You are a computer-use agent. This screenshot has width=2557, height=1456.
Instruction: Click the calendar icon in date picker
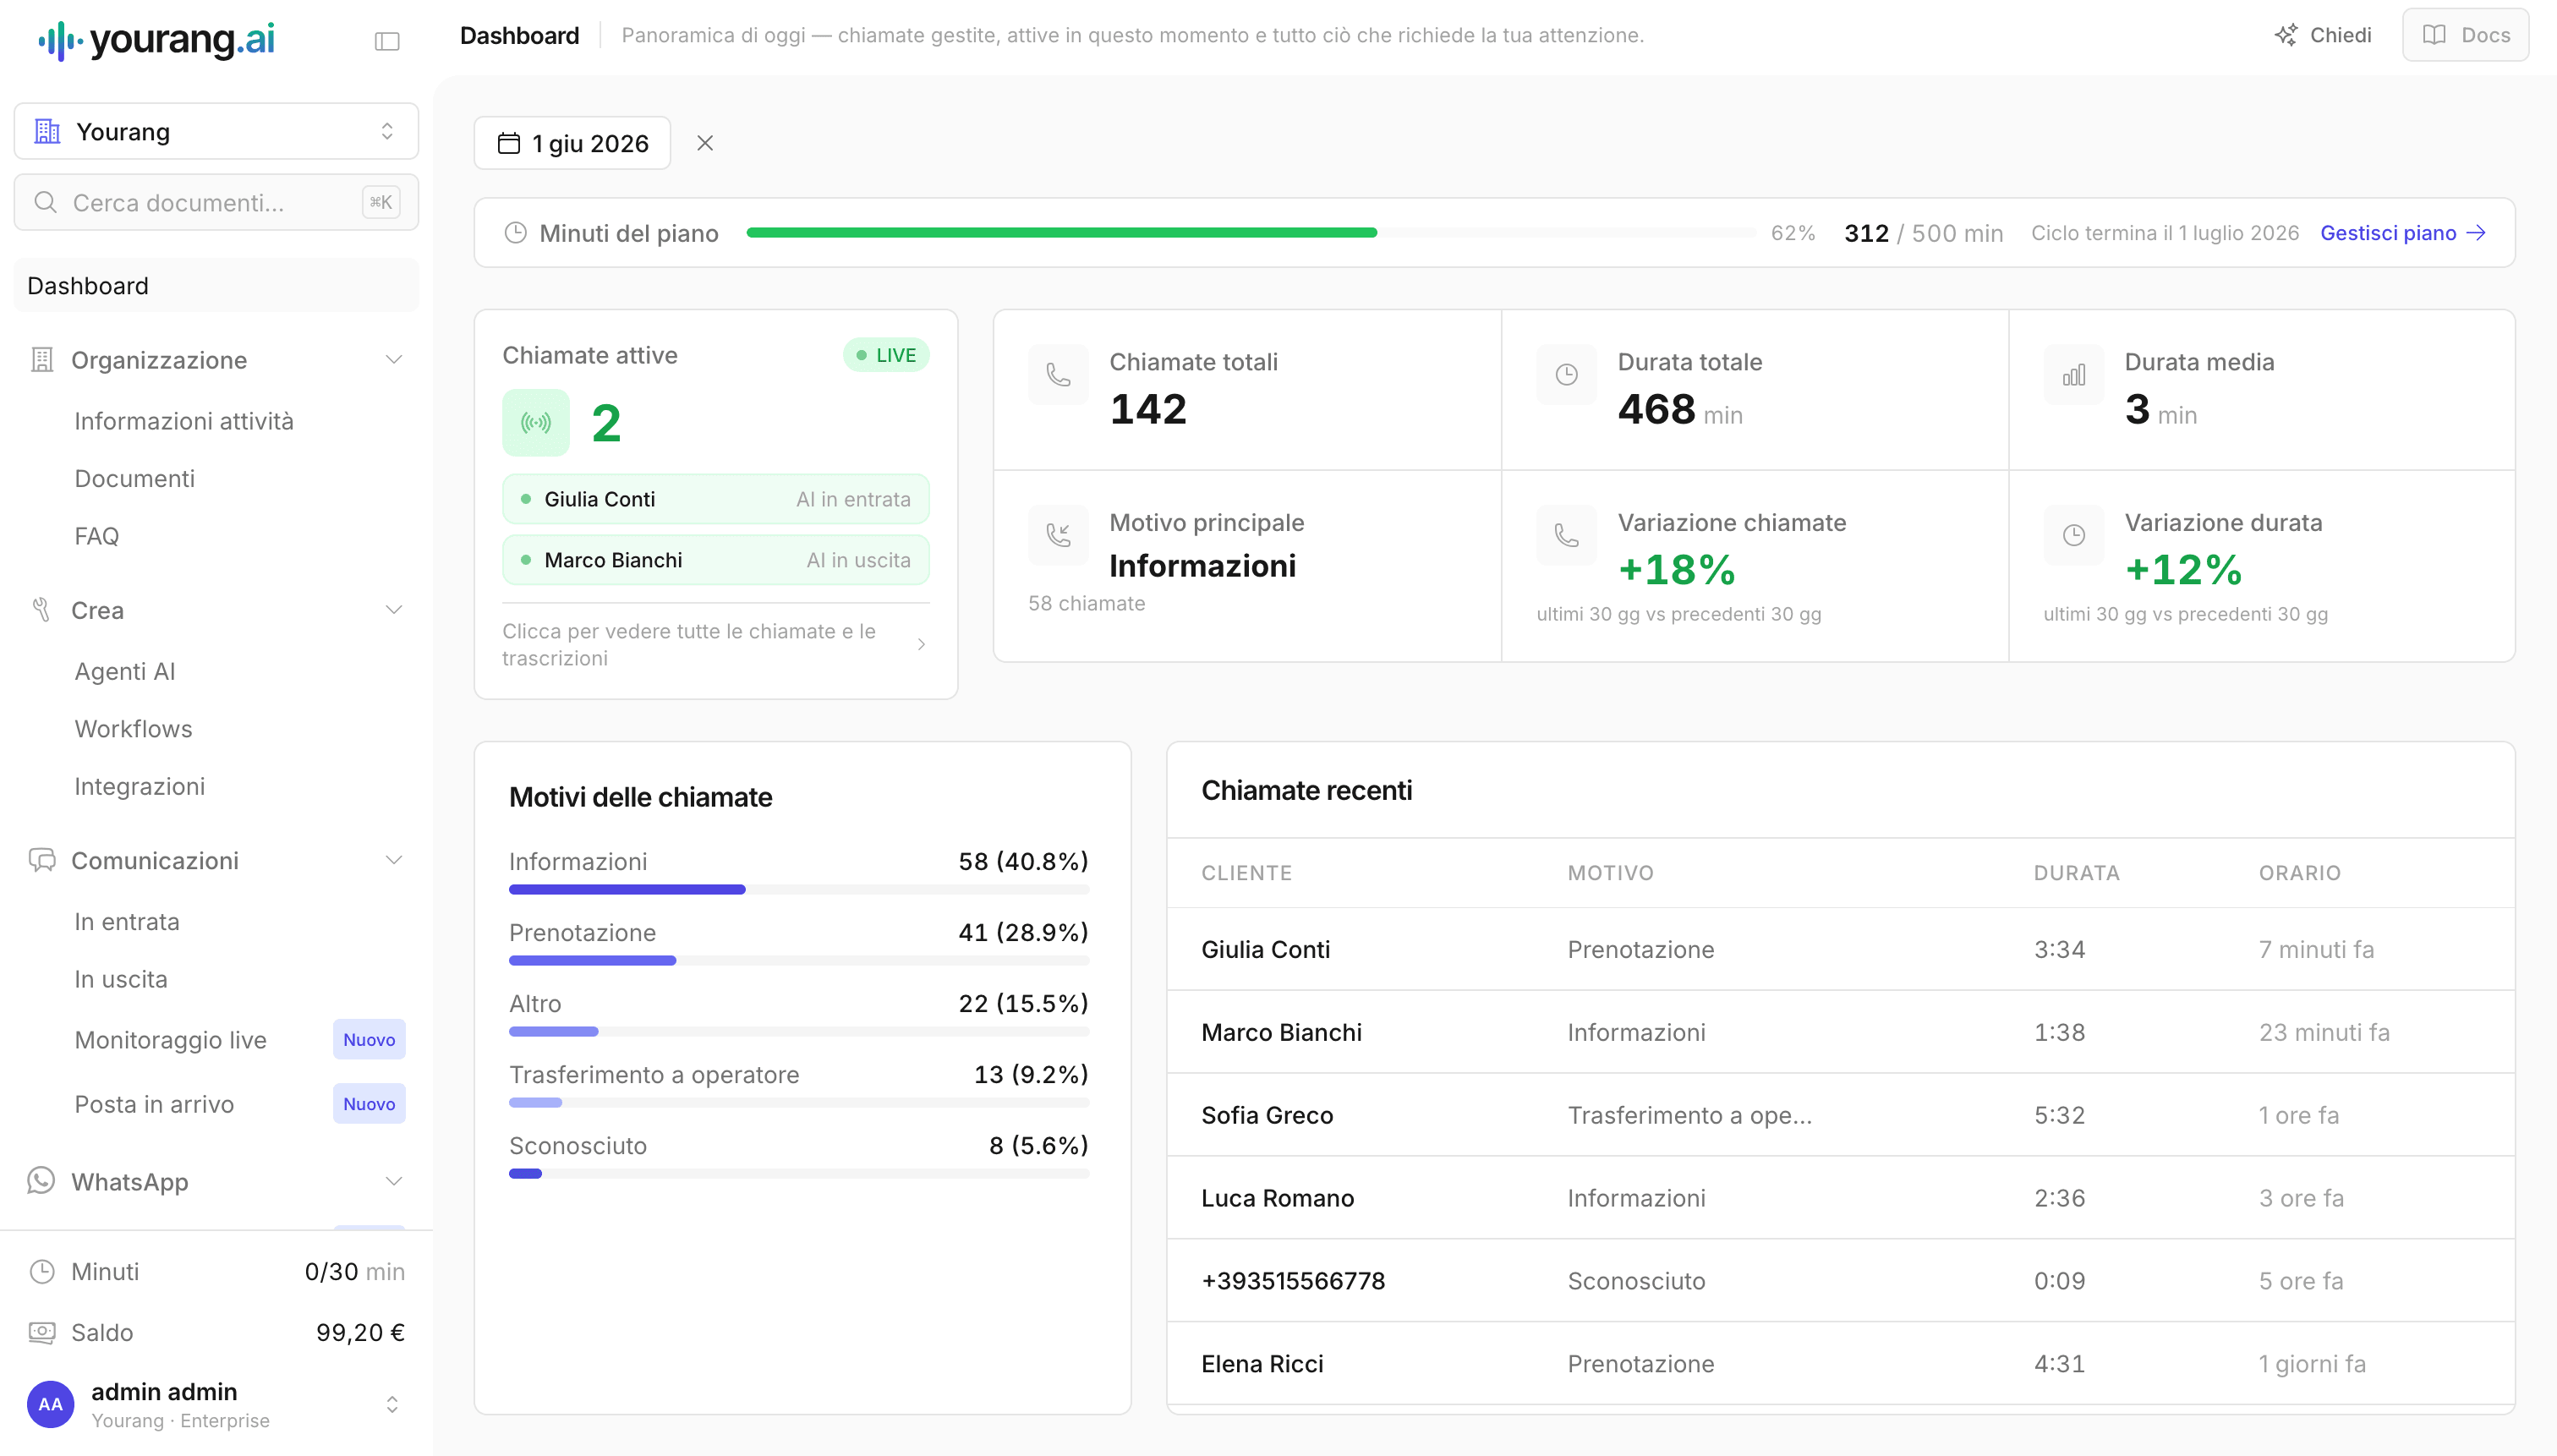click(509, 143)
